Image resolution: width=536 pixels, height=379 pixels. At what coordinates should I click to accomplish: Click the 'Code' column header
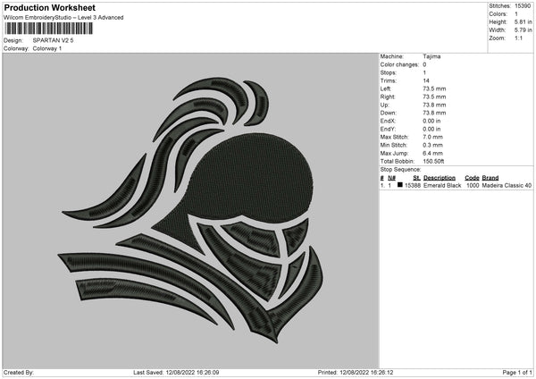point(472,178)
